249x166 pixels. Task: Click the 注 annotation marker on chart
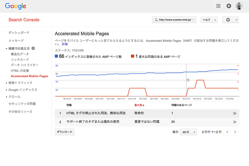point(188,80)
